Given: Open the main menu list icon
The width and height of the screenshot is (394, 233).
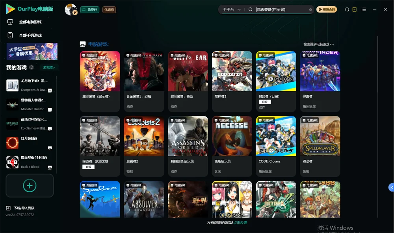Looking at the screenshot, I should [364, 9].
